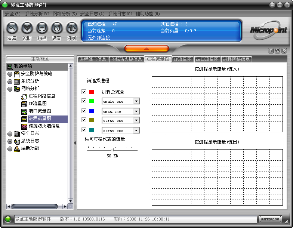This screenshot has height=228, width=293.
Task: Switch to the 进程综合信息 tab
Action: pyautogui.click(x=93, y=59)
